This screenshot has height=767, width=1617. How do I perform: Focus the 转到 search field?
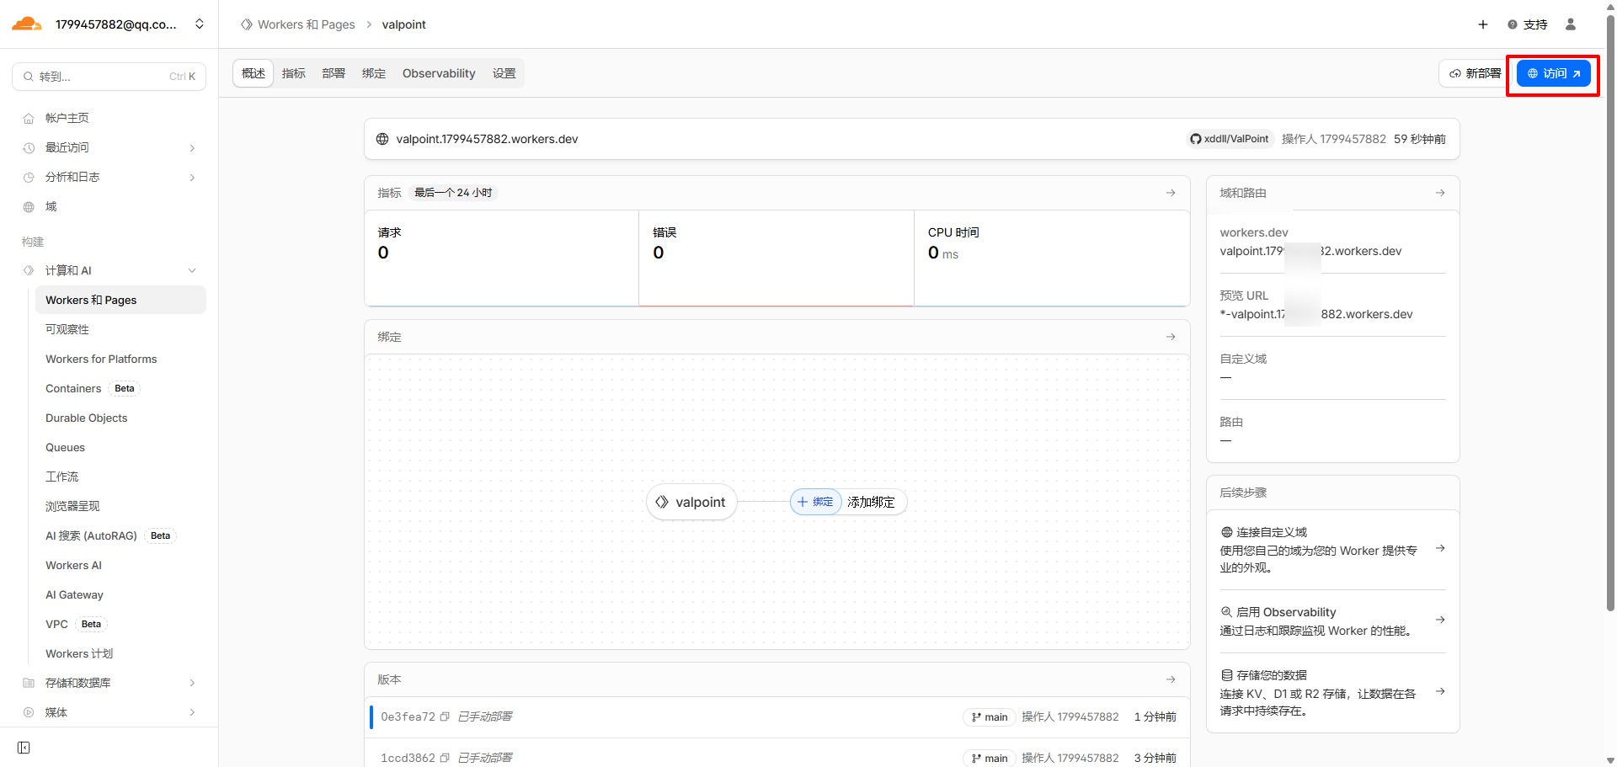tap(109, 77)
